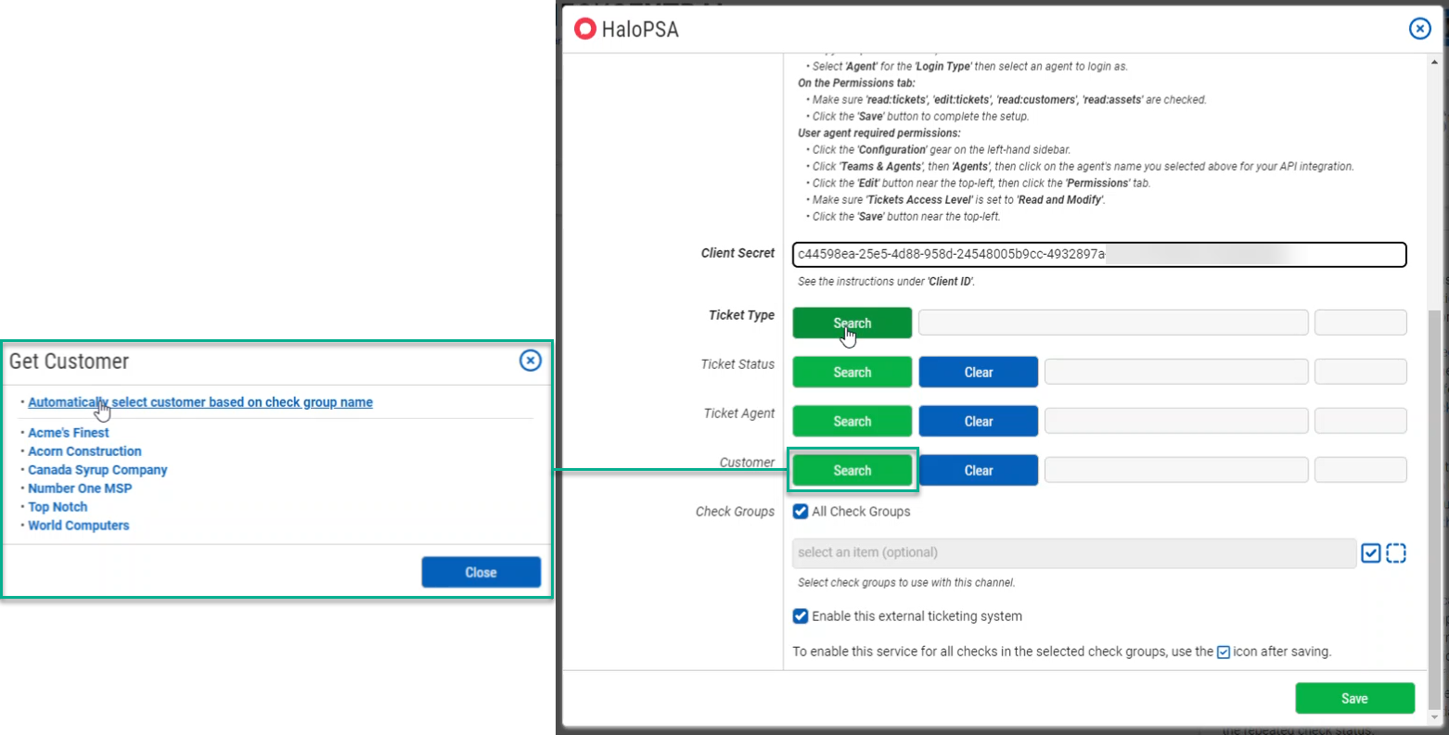Close the HaloPSA dialog with X icon
The height and width of the screenshot is (735, 1449).
click(x=1419, y=29)
